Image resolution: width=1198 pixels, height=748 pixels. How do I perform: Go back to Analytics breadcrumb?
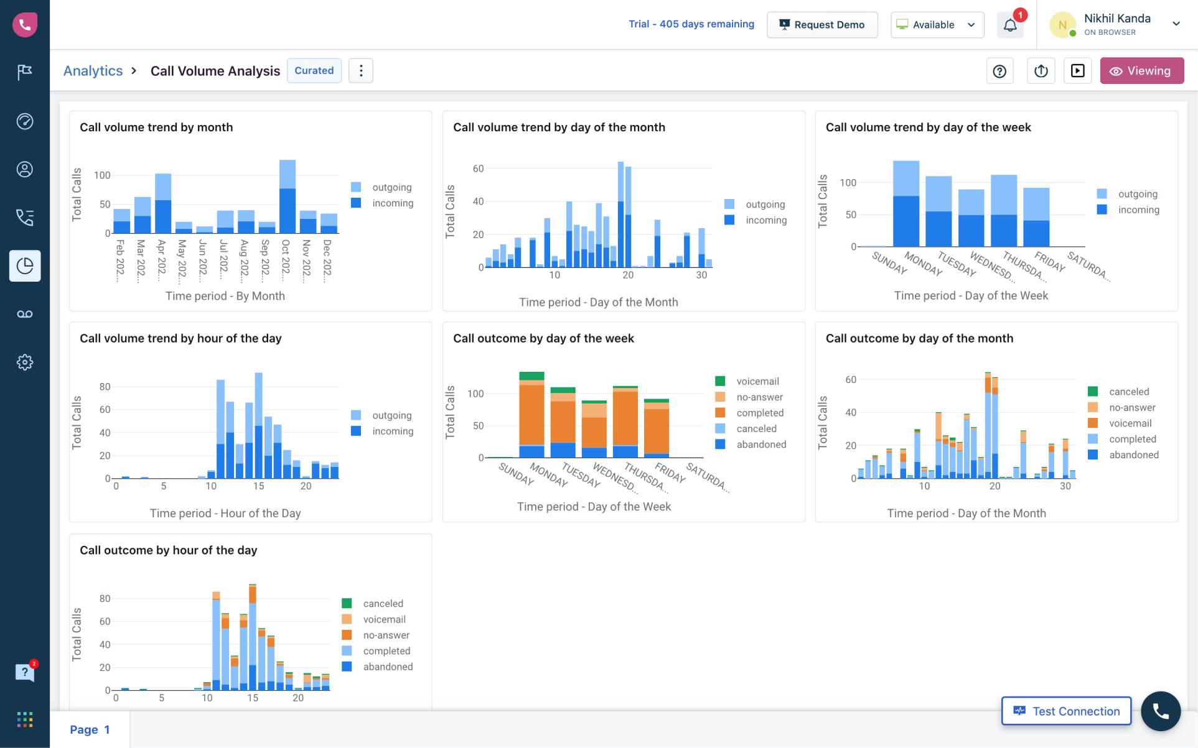point(93,71)
